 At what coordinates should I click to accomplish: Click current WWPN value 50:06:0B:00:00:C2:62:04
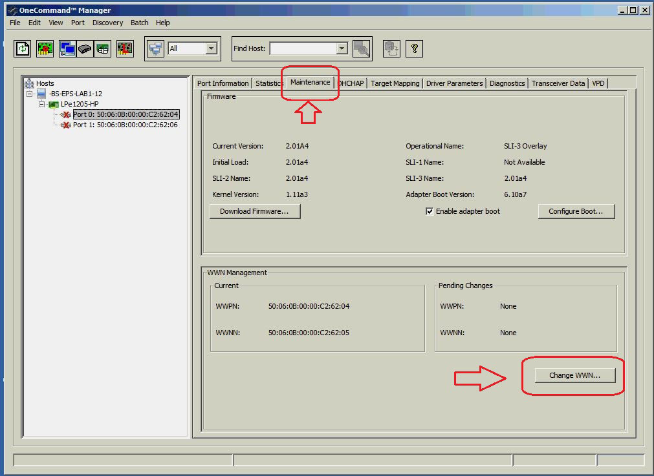point(309,306)
